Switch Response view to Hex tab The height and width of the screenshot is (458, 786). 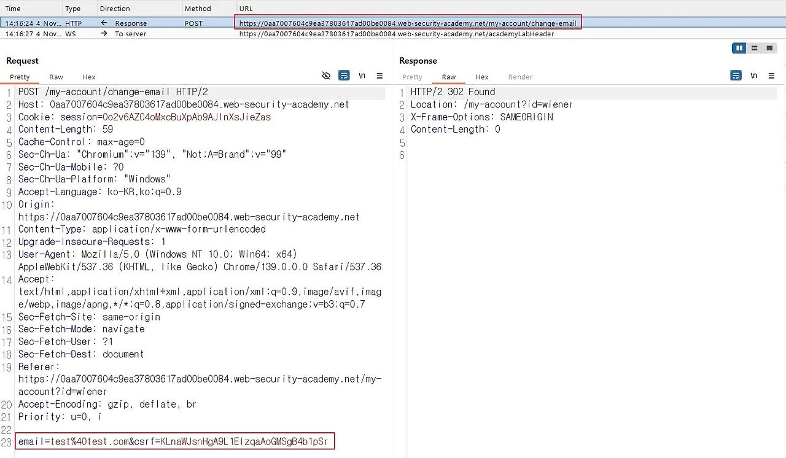pos(482,77)
